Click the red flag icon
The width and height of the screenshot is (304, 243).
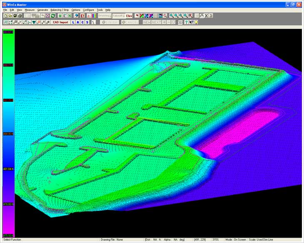[137, 16]
